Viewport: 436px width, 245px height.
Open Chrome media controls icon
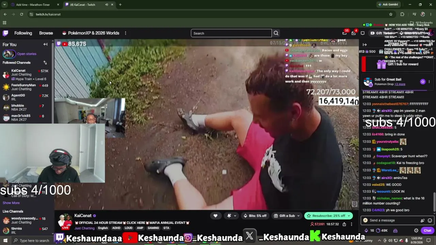click(414, 14)
